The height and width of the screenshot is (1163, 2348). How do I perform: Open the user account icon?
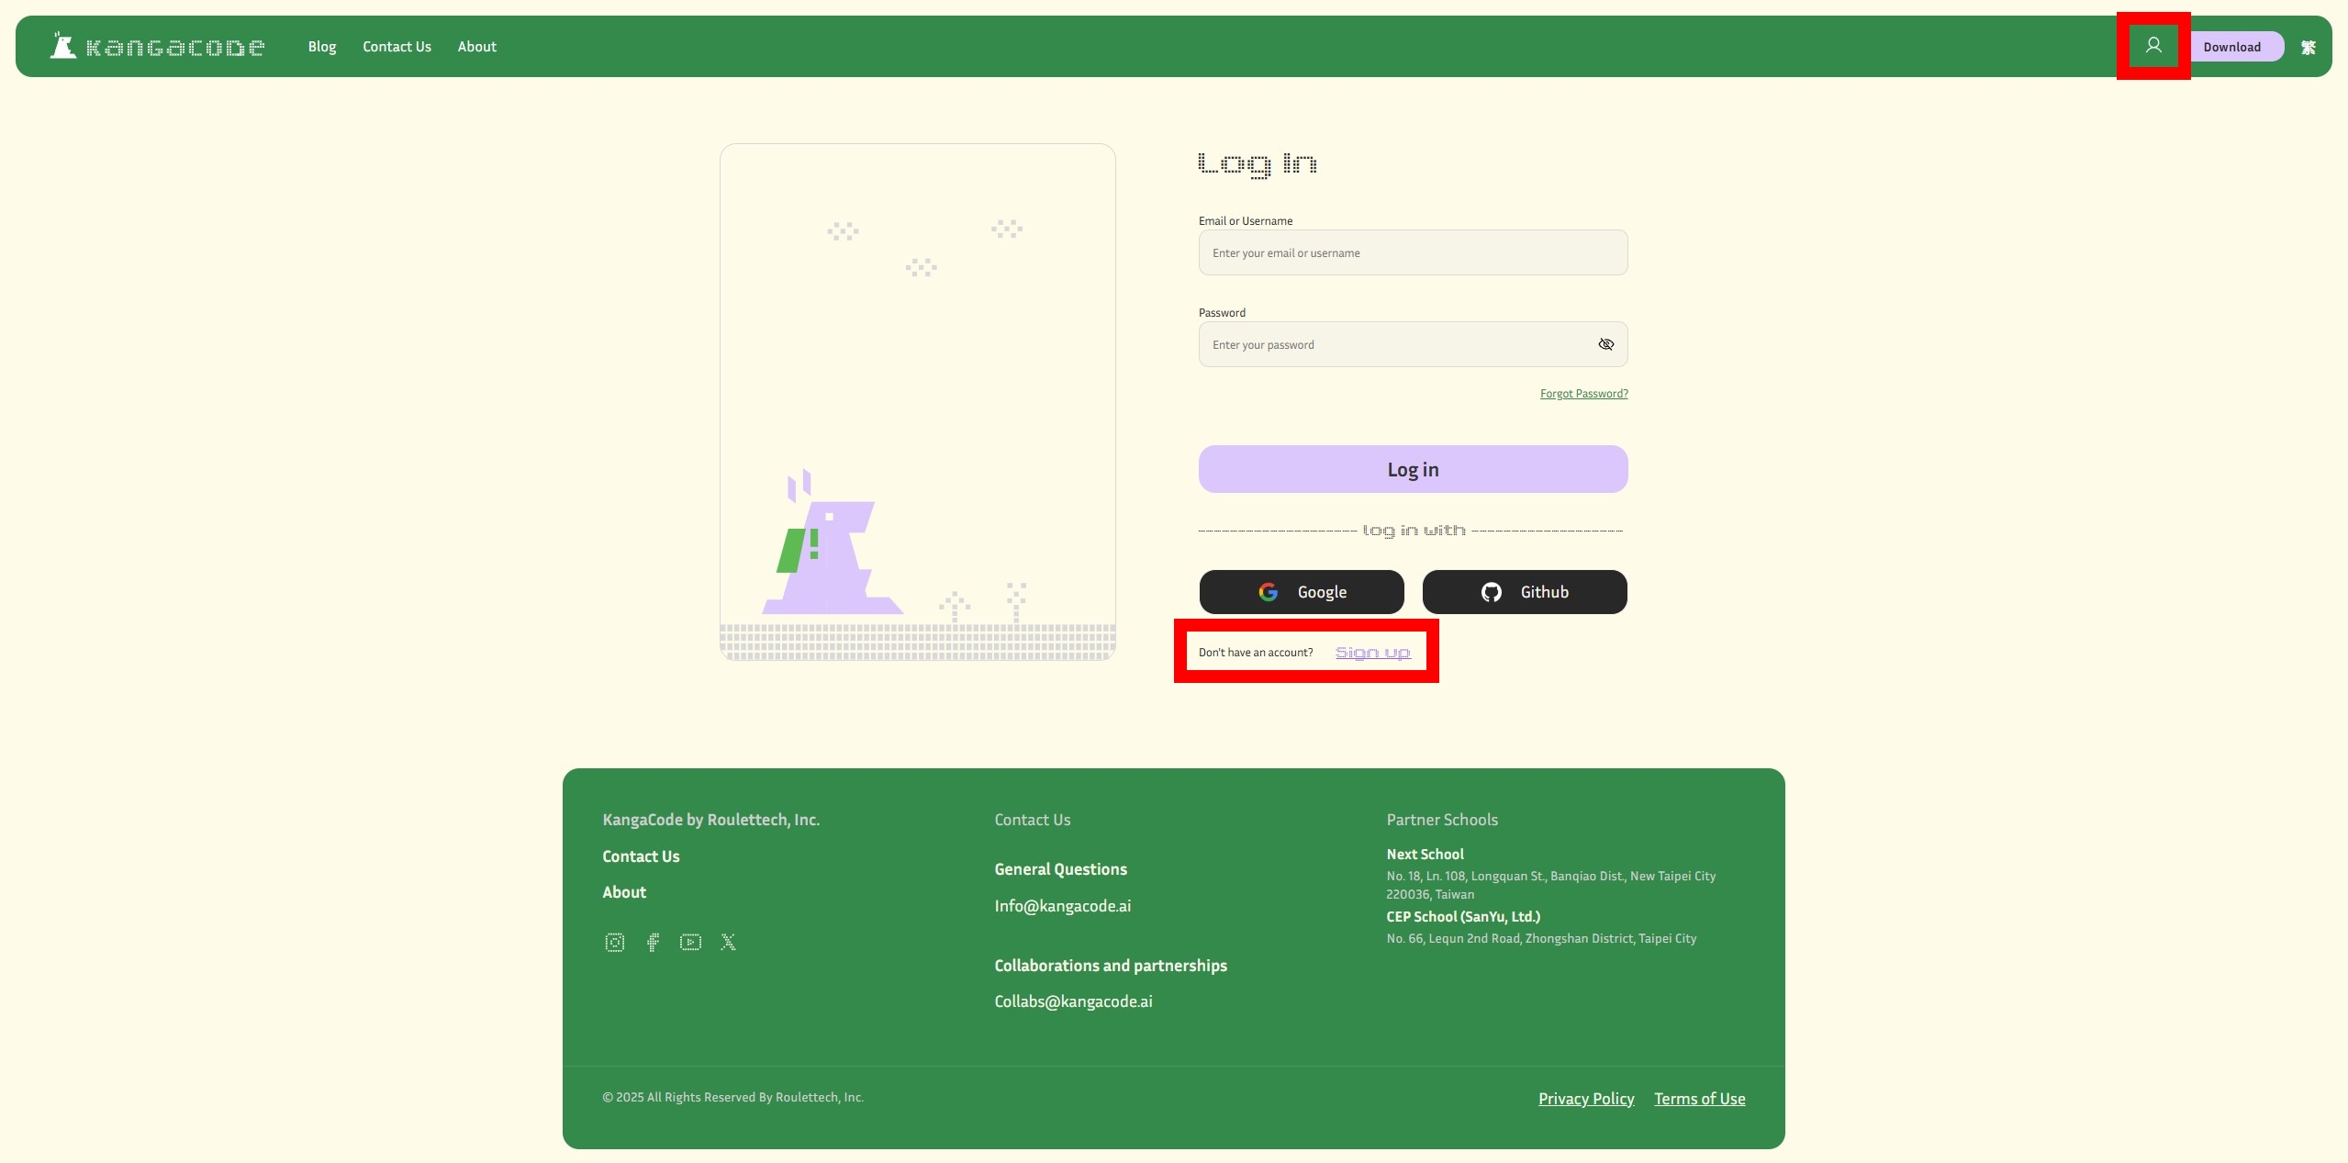(2153, 46)
